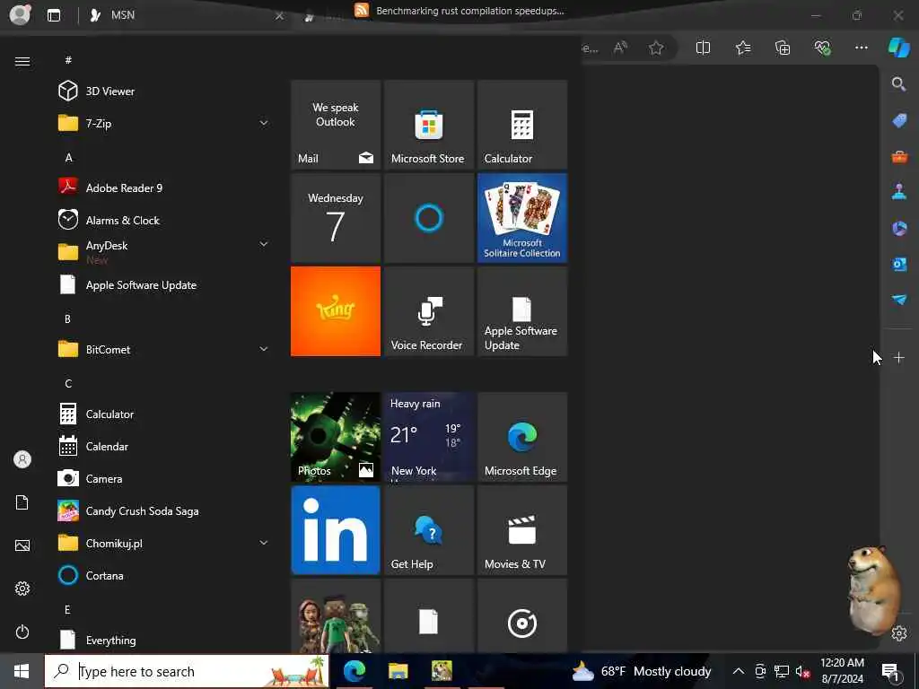Jump to the letter A section header
Screen dimensions: 919x689
[x=68, y=158]
